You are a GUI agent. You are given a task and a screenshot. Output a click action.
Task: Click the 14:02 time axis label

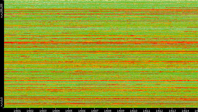pyautogui.click(x=30, y=111)
